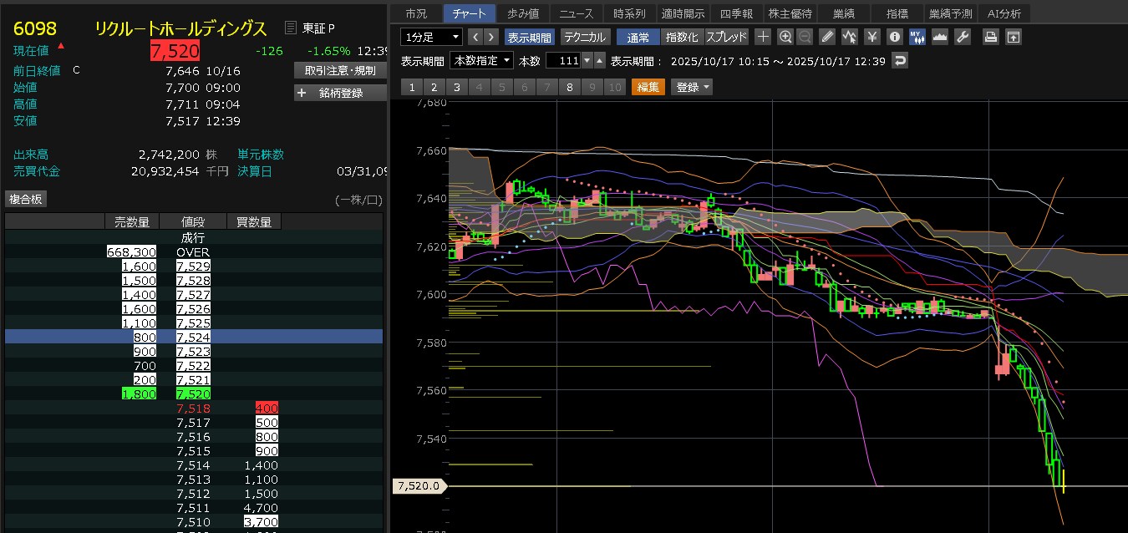Image resolution: width=1128 pixels, height=533 pixels.
Task: Click the 銘柄登録 button
Action: pos(340,93)
